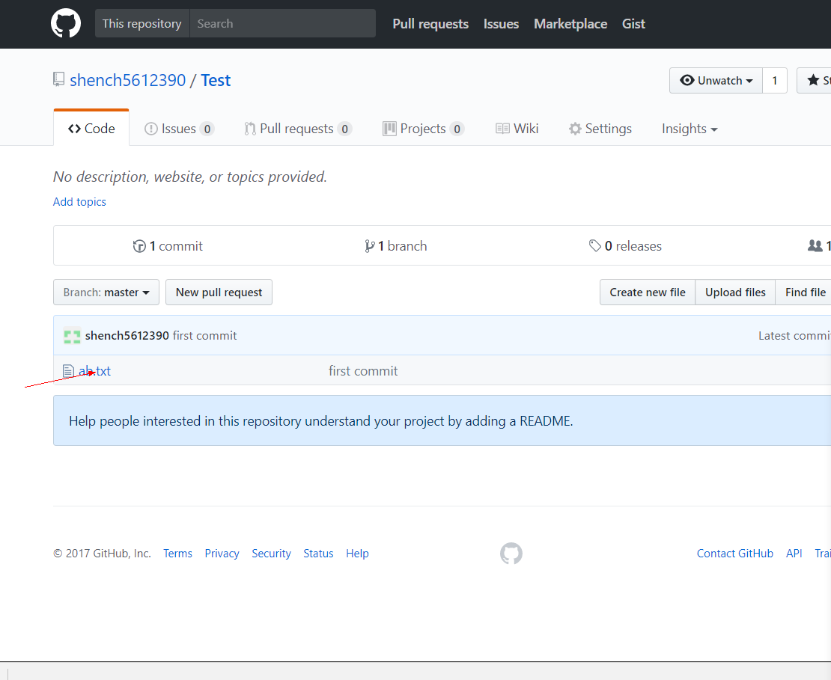This screenshot has width=831, height=680.
Task: Switch to the Code tab
Action: (91, 128)
